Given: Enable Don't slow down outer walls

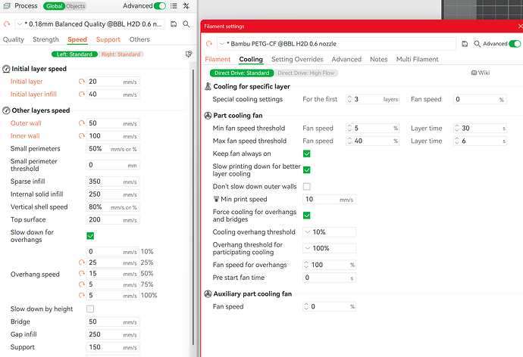Looking at the screenshot, I should coord(307,186).
